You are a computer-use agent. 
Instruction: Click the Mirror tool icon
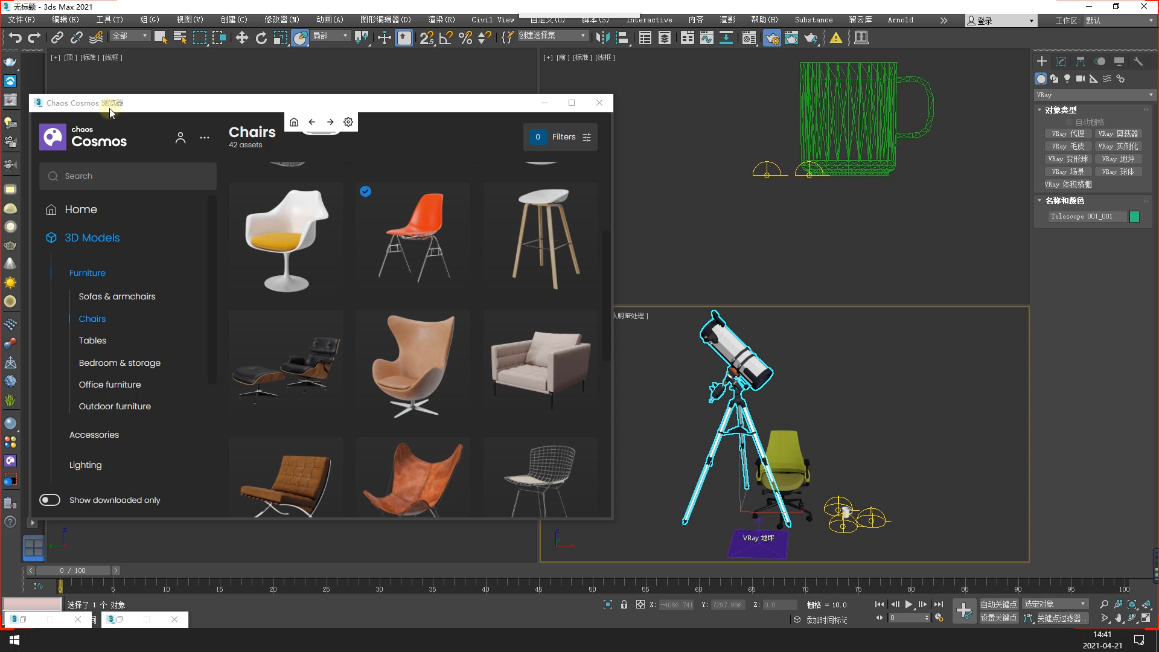point(602,38)
